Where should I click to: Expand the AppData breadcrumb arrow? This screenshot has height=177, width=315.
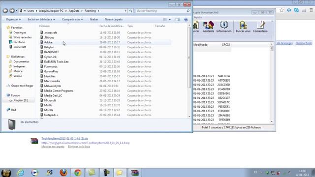coord(82,11)
